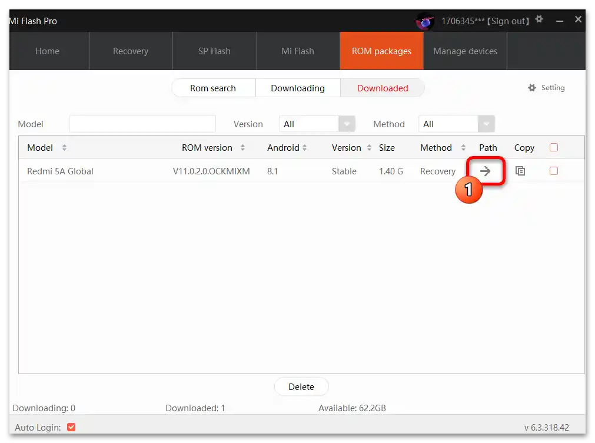Click the user avatar picture
Viewport: 595px width, 443px height.
(x=425, y=21)
